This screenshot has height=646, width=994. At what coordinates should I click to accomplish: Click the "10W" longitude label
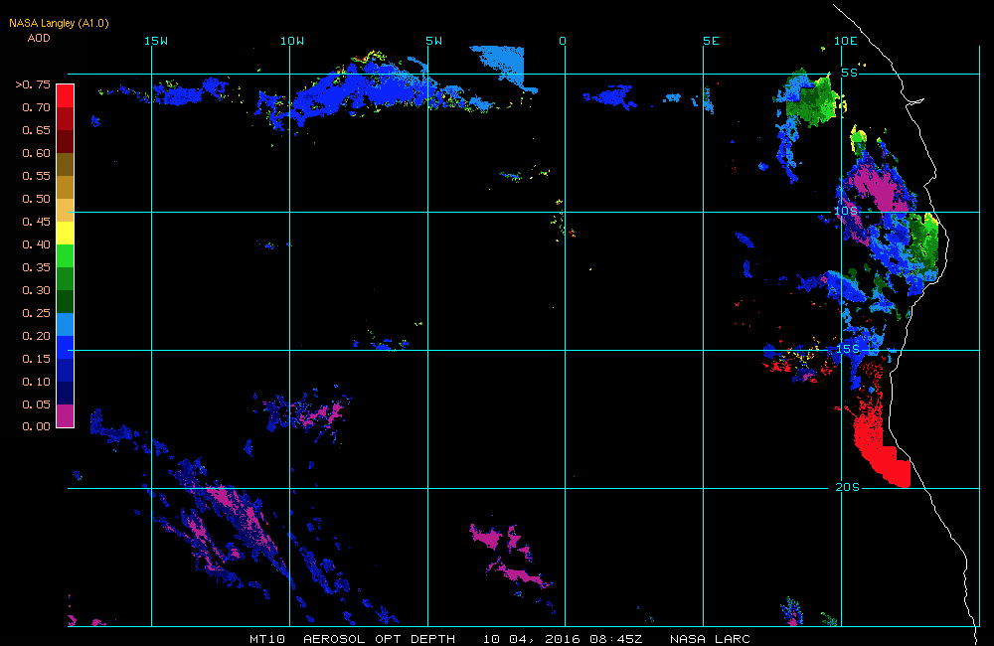tap(292, 41)
